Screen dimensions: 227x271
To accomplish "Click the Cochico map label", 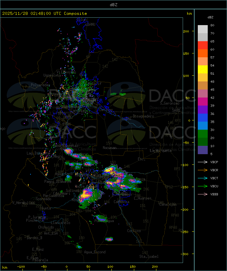I will point(134,231).
